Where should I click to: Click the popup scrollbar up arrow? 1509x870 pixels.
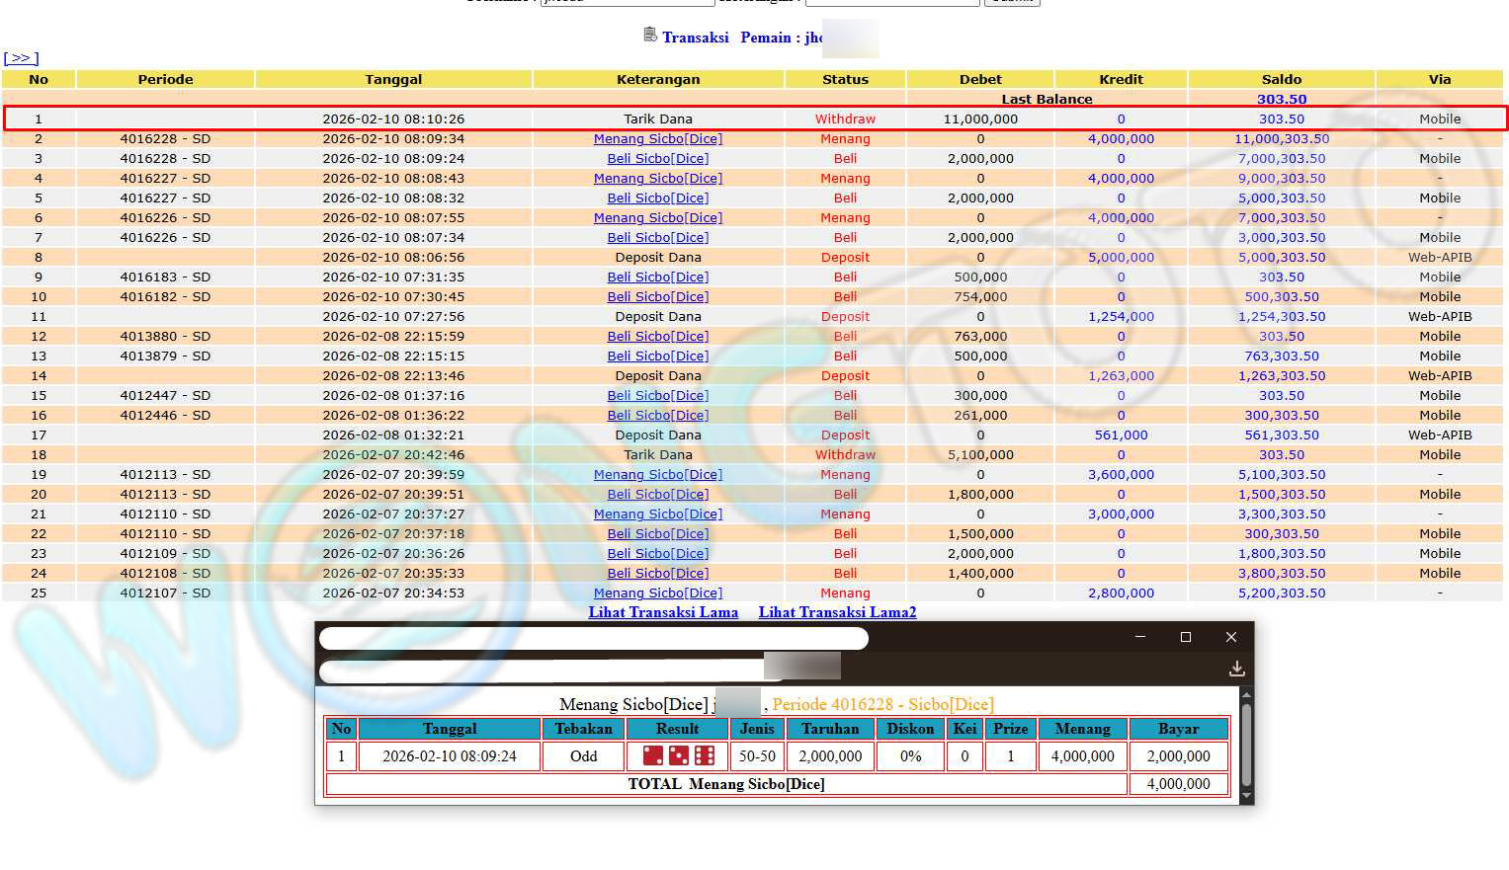(1246, 694)
